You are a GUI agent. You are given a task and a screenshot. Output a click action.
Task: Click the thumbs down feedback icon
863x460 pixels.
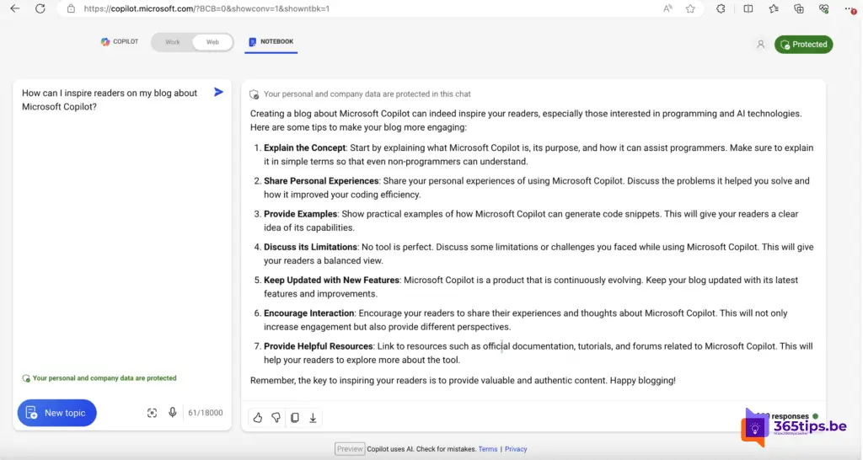click(276, 417)
